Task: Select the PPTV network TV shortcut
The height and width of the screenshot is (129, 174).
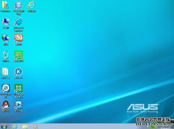Action: coord(6,91)
